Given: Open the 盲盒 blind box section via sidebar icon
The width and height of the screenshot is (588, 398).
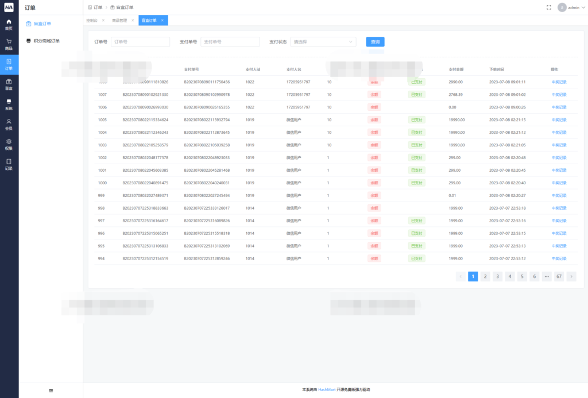Looking at the screenshot, I should point(9,85).
